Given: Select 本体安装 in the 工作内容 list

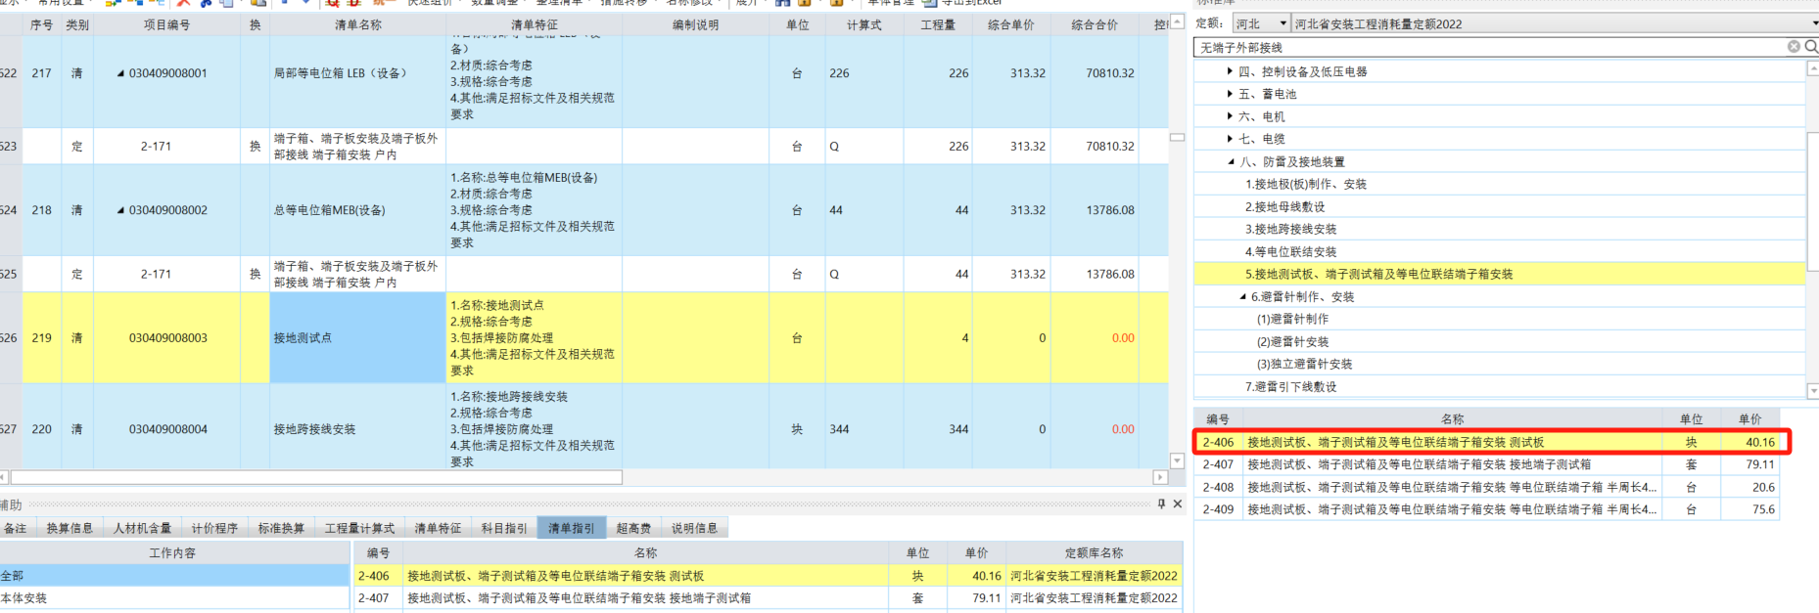Looking at the screenshot, I should click(x=173, y=597).
